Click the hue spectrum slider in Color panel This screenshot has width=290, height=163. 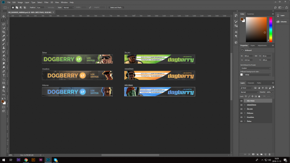click(x=271, y=30)
